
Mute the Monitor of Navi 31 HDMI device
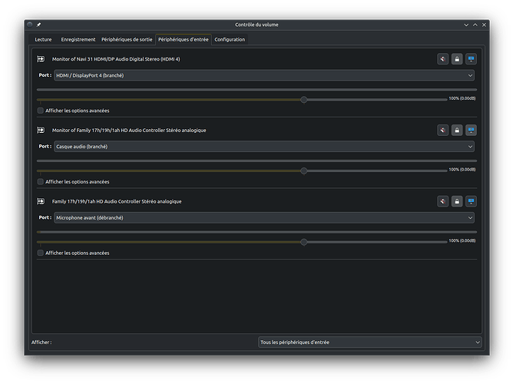[x=443, y=59]
